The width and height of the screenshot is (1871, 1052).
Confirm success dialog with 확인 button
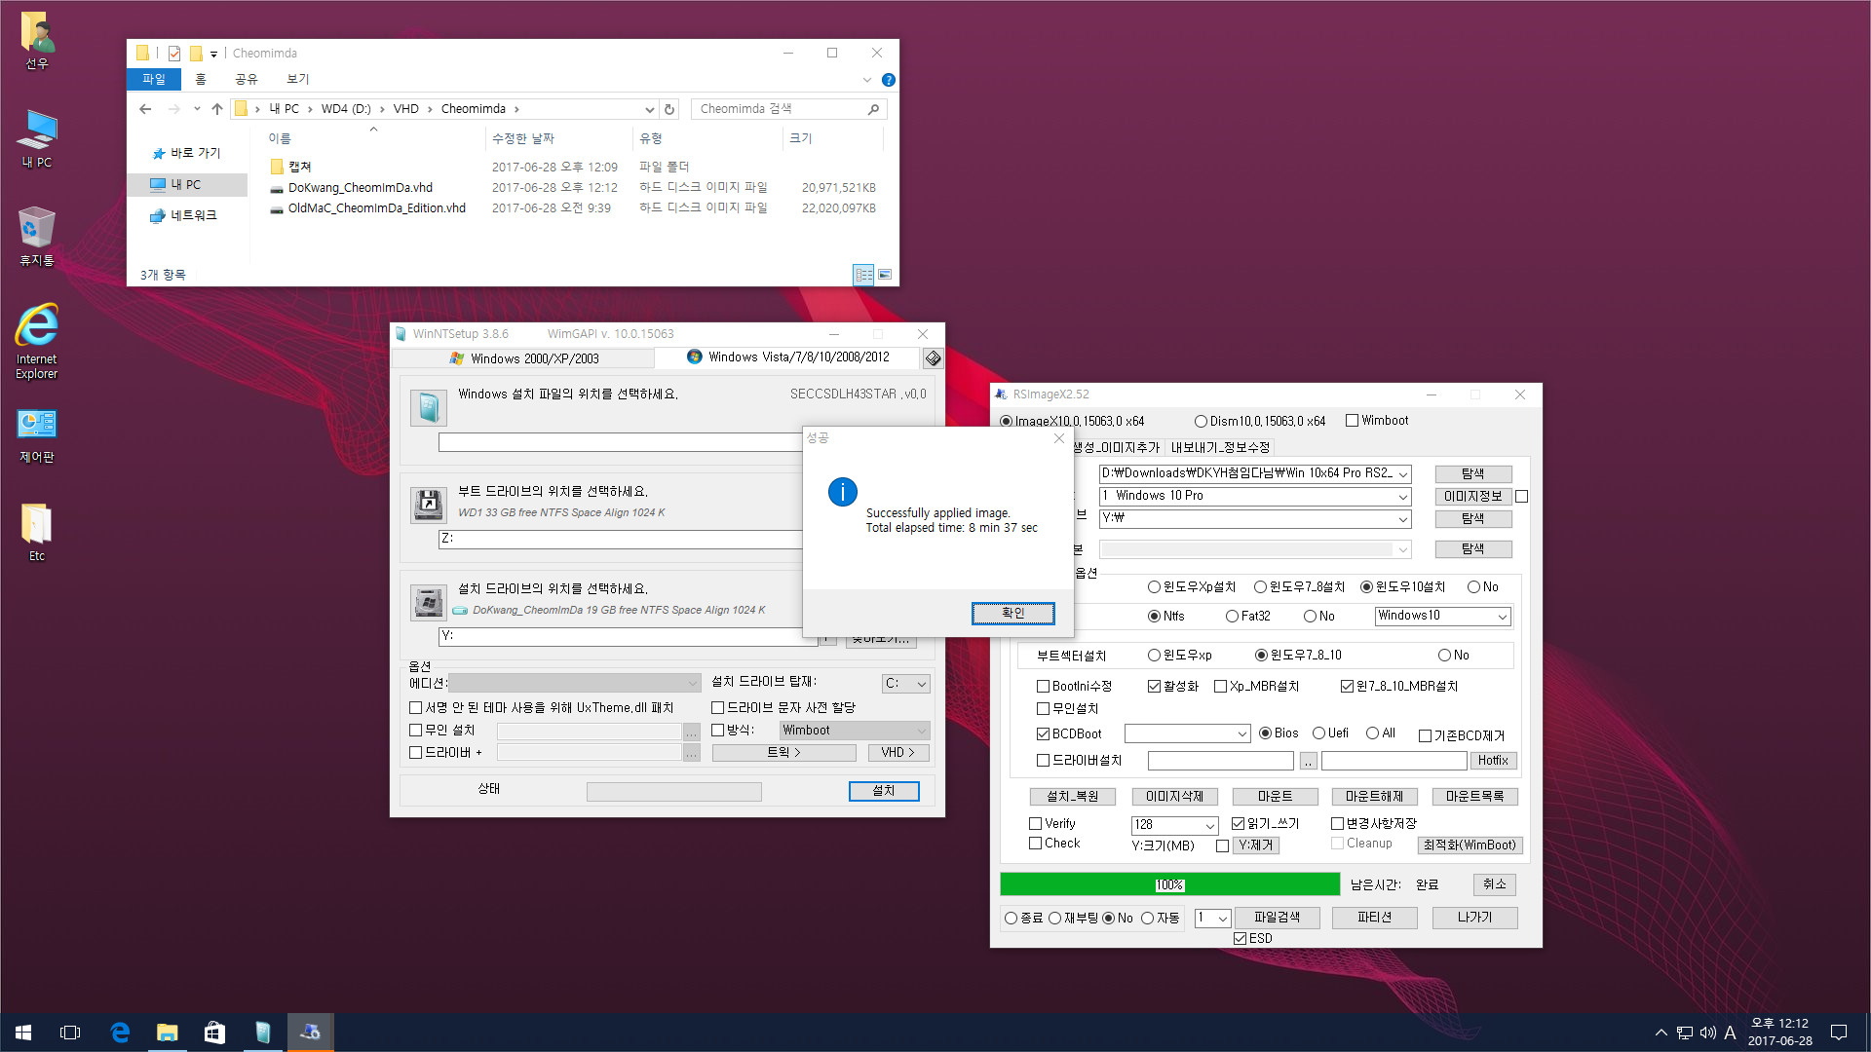point(1012,614)
